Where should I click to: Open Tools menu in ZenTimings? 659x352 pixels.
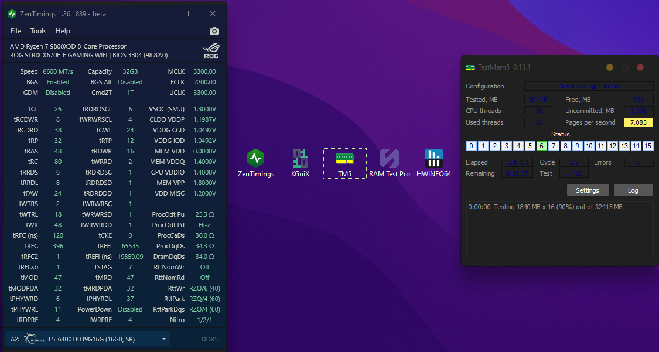[x=38, y=31]
